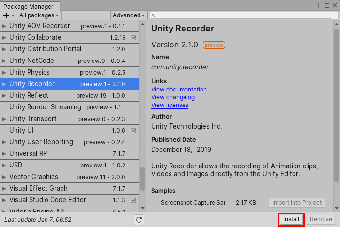Select the Unity UI package row

70,130
